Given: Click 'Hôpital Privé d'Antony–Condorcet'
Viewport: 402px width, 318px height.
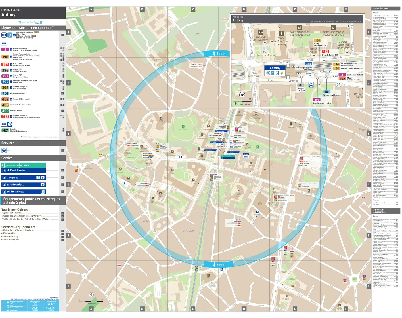Looking at the screenshot, I should (18, 230).
